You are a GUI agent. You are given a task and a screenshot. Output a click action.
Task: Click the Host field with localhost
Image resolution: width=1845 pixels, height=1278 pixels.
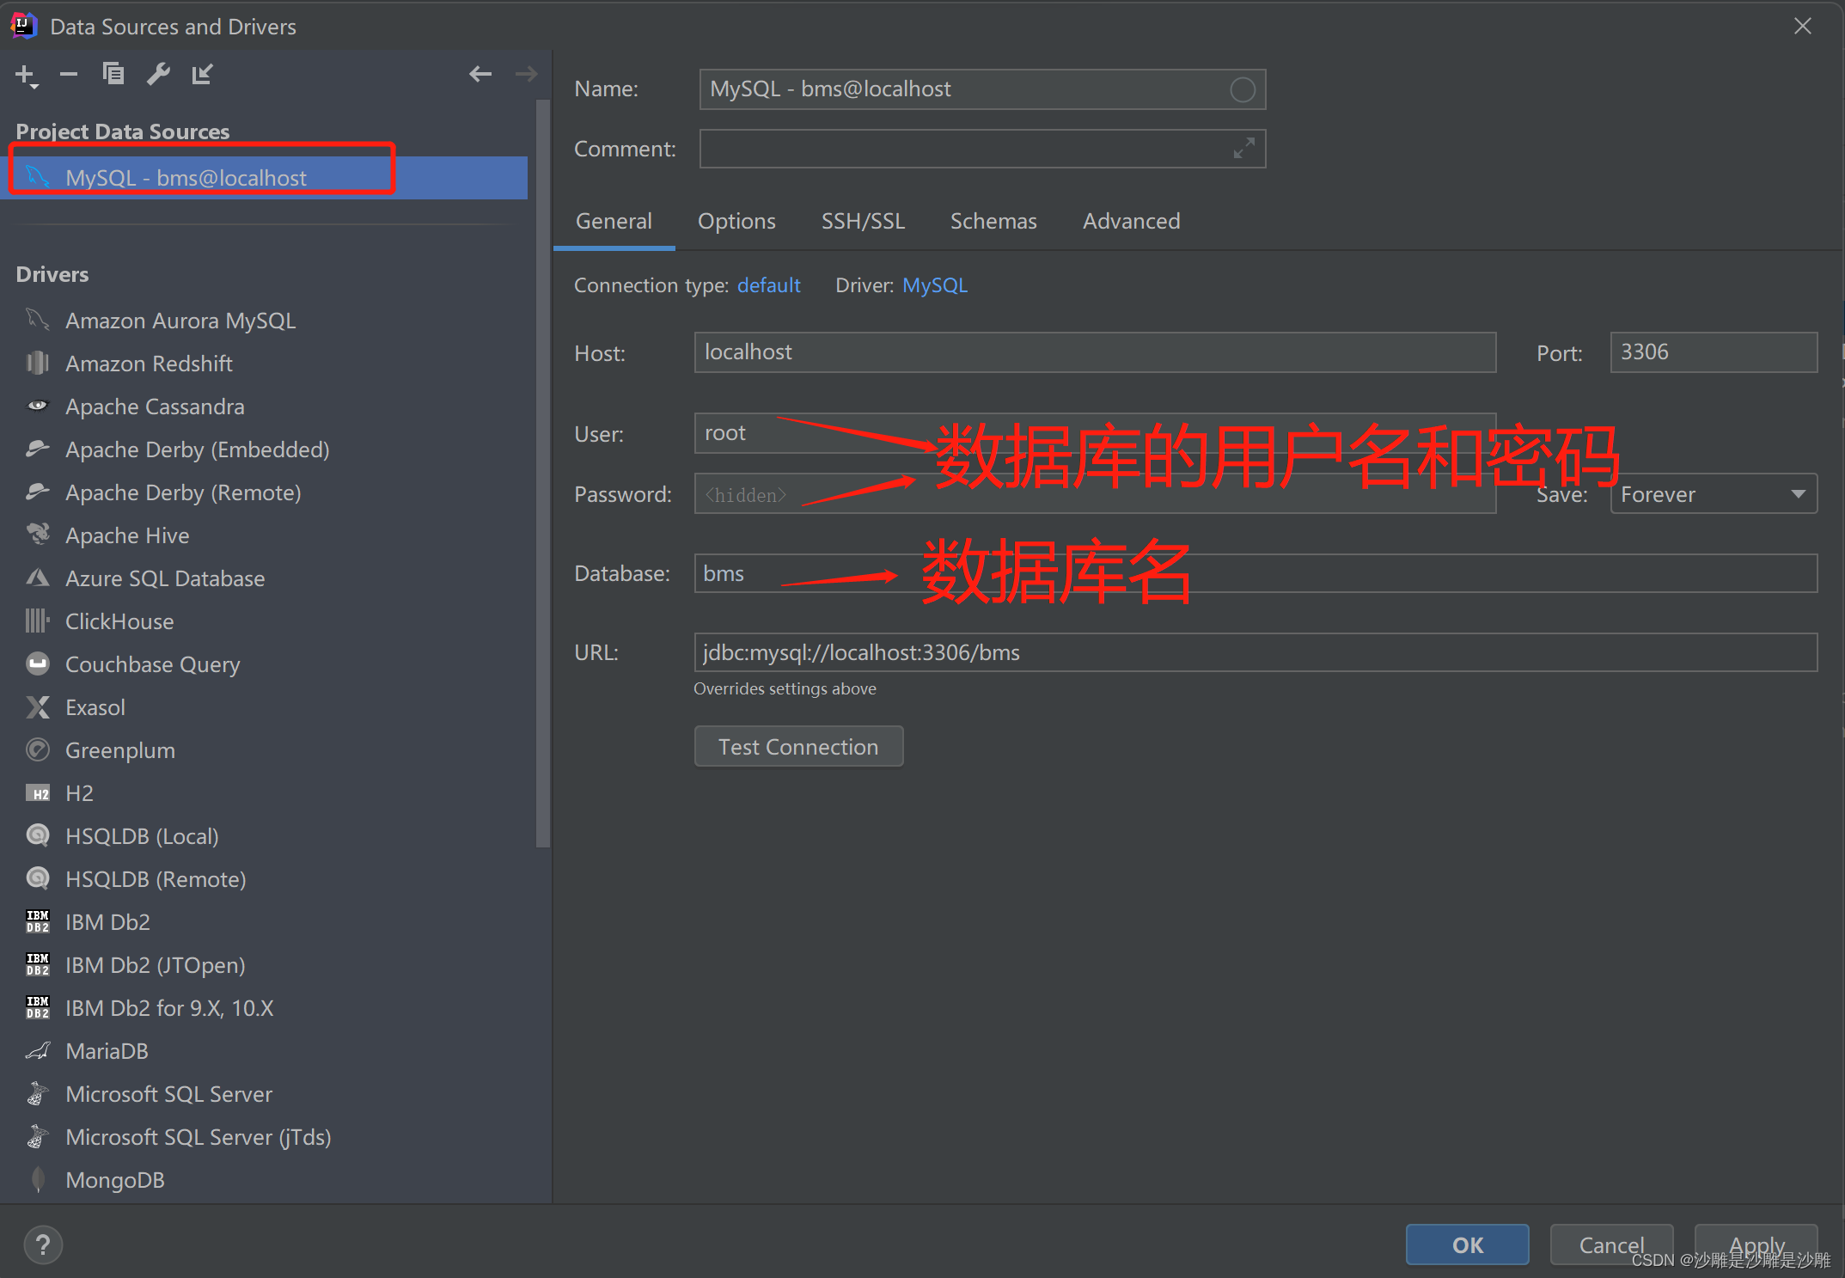1095,352
